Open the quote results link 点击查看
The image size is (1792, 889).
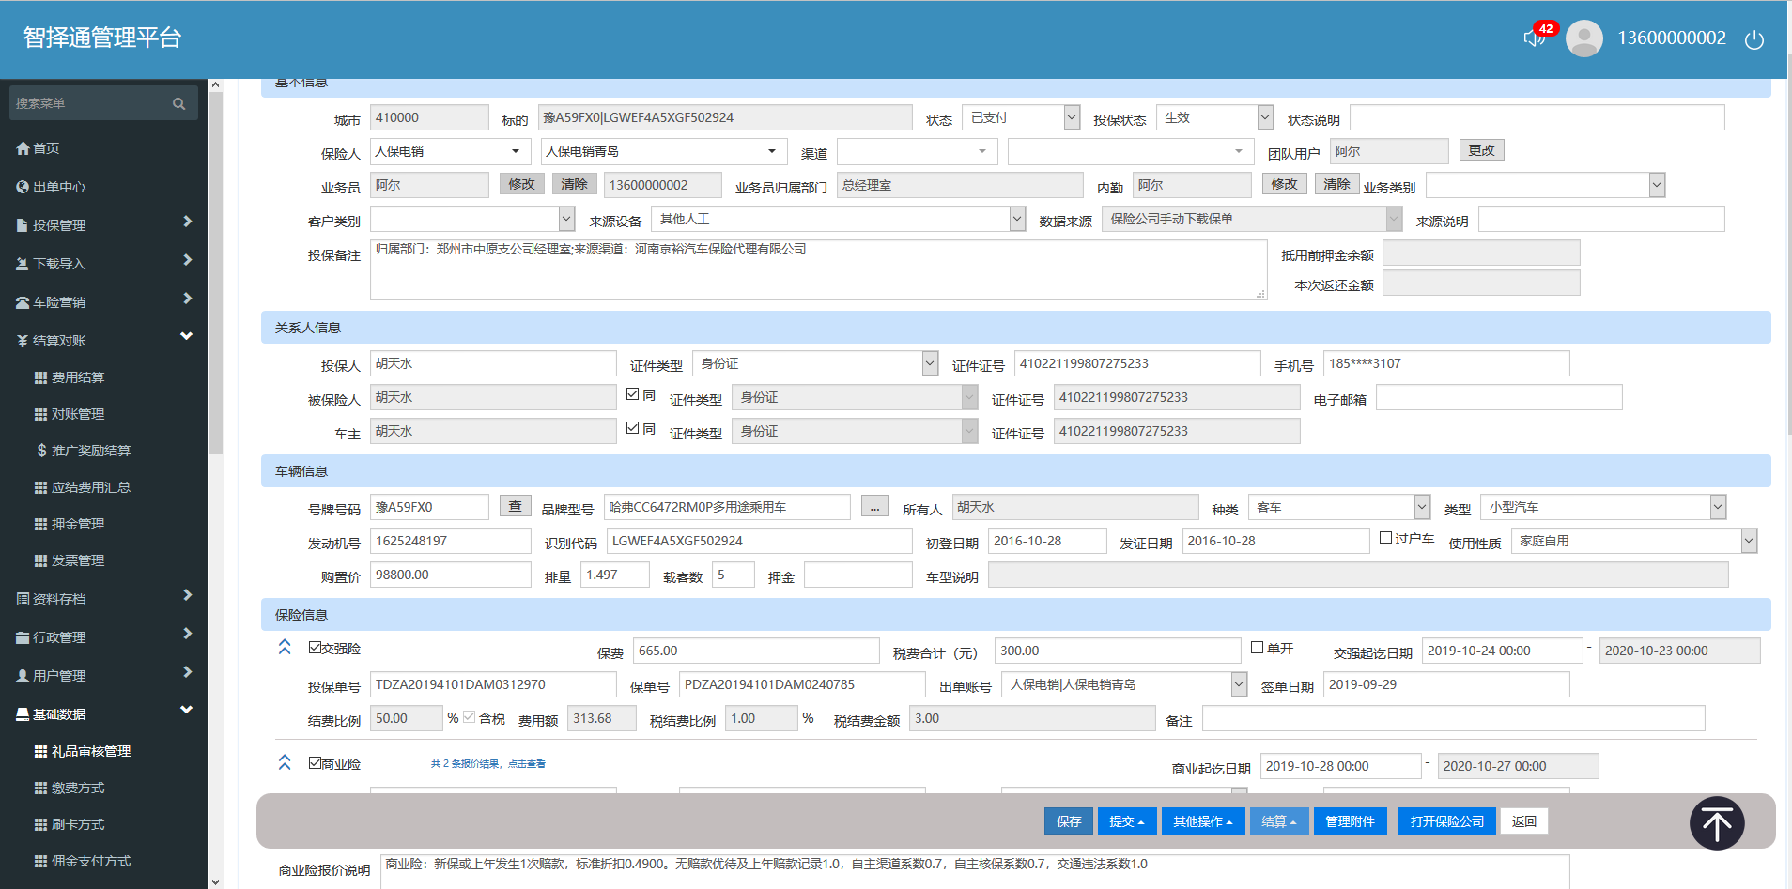tap(526, 764)
